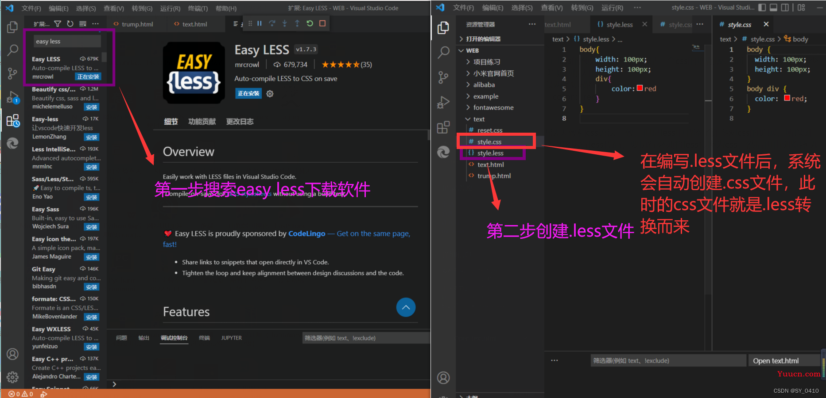
Task: Open Accounts icon in right window
Action: (x=443, y=378)
